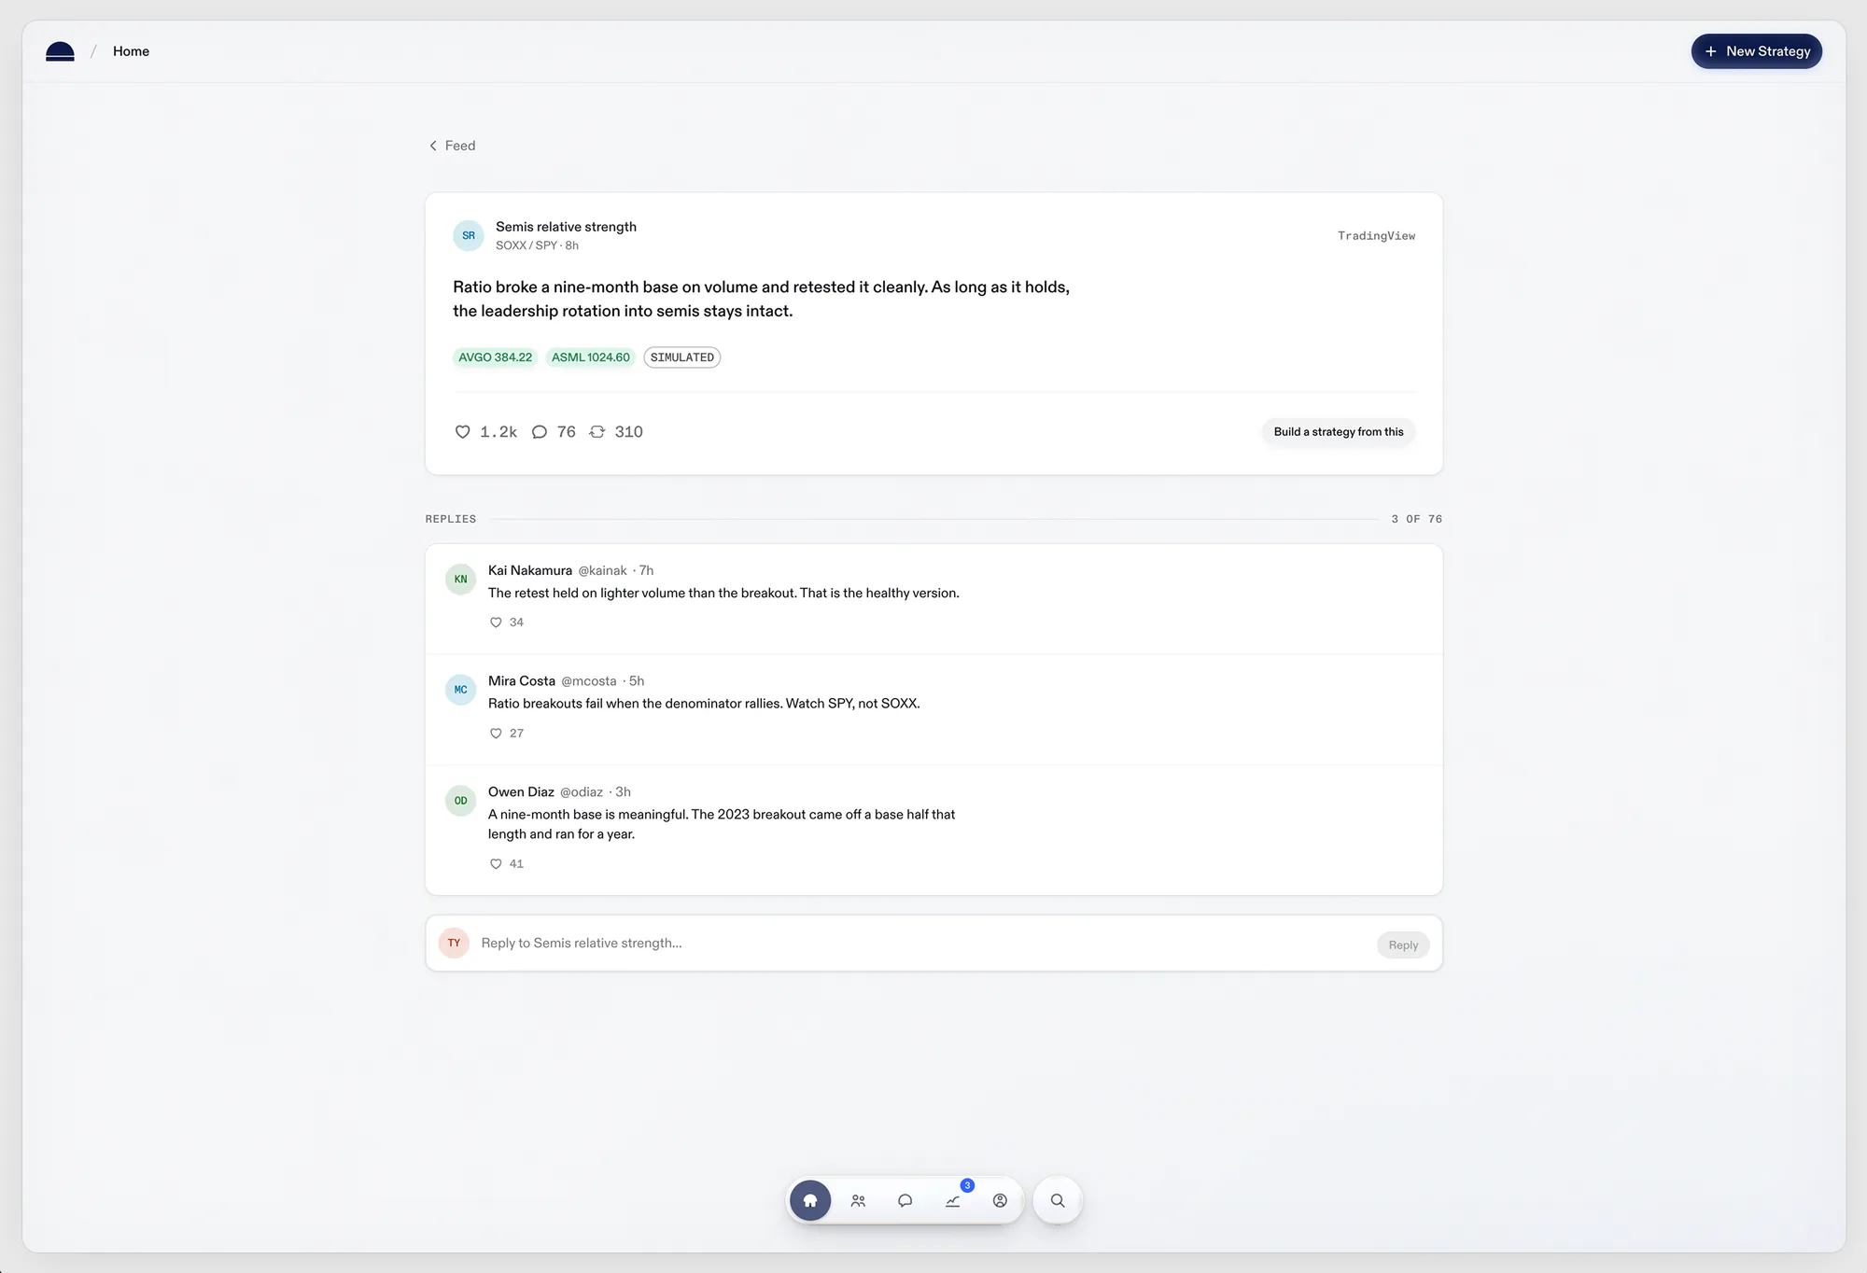Image resolution: width=1867 pixels, height=1273 pixels.
Task: Open People tab in bottom dock
Action: pos(858,1200)
